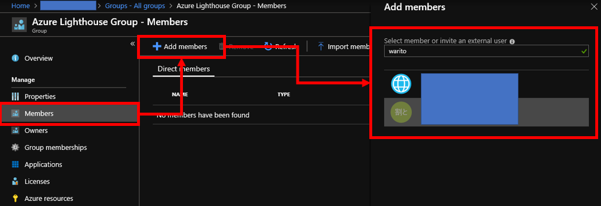Click the Overview info icon

point(15,58)
